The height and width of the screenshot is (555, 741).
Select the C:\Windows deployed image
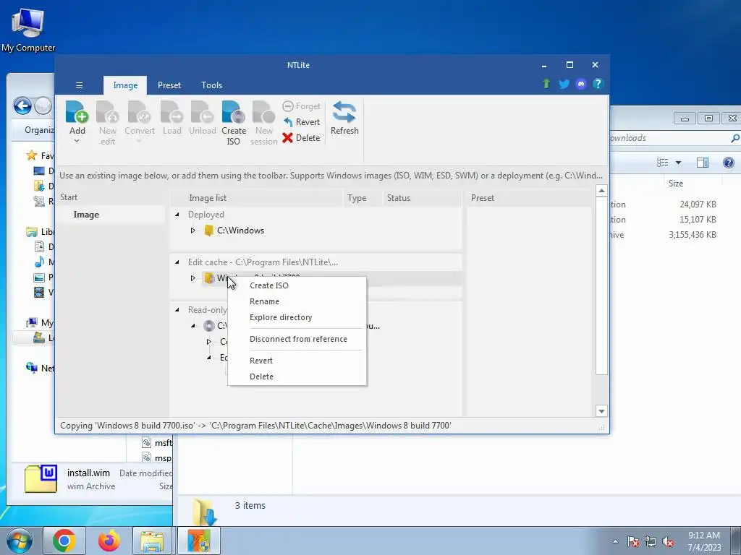pyautogui.click(x=240, y=231)
